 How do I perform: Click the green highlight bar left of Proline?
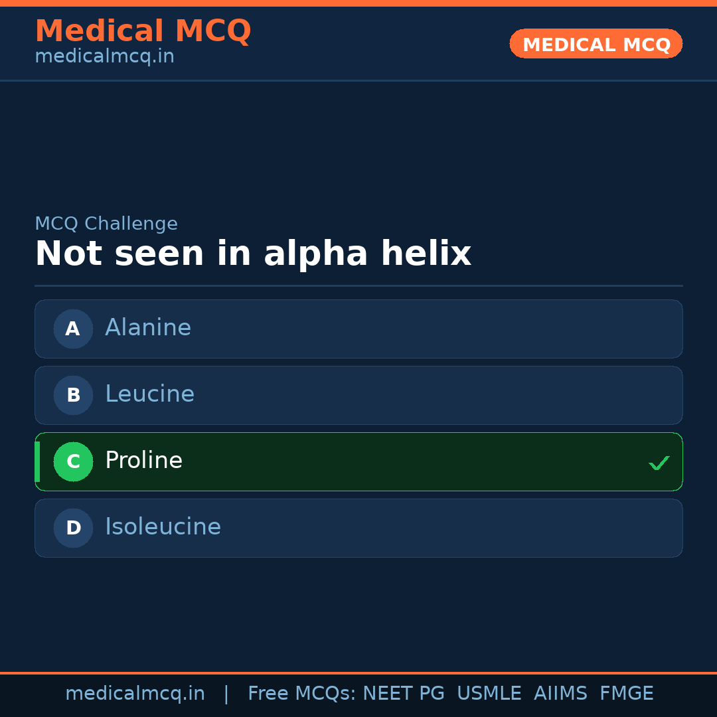coord(37,461)
